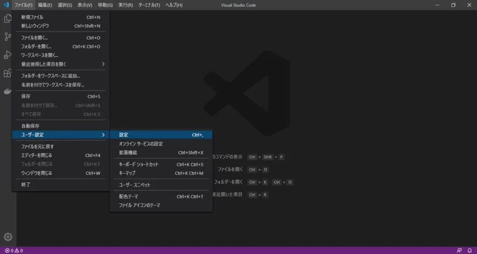Viewport: 477px width, 254px height.
Task: Choose 新規ファイル from the menu
Action: point(61,17)
